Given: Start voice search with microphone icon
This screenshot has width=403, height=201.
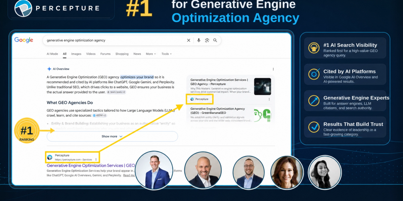Looking at the screenshot, I should (199, 40).
